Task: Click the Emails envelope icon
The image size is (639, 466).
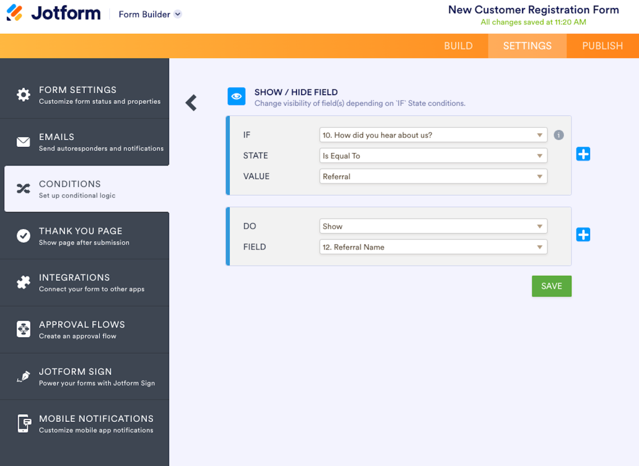Action: pos(23,142)
